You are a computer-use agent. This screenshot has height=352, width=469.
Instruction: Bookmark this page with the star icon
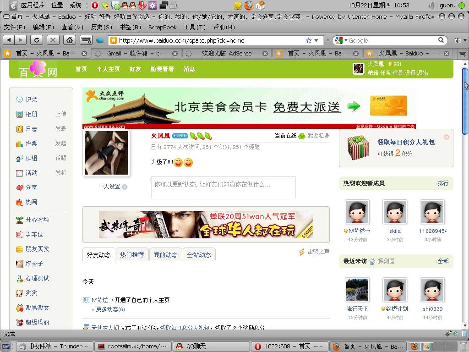pos(309,40)
